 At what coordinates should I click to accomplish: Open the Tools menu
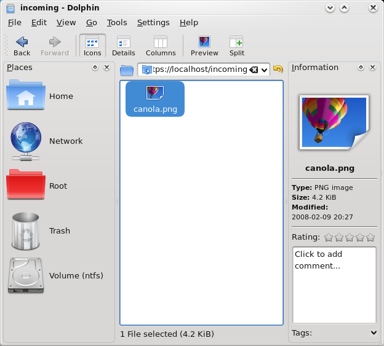[117, 23]
